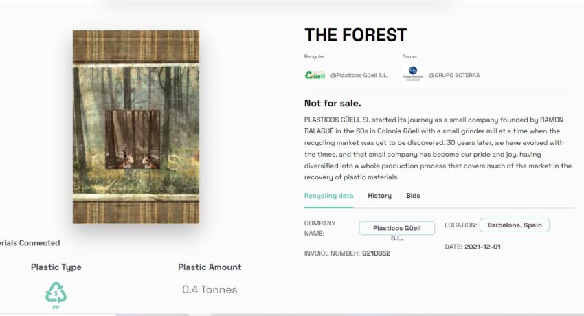The image size is (584, 316).
Task: Click the Not for sale status text
Action: coord(333,104)
